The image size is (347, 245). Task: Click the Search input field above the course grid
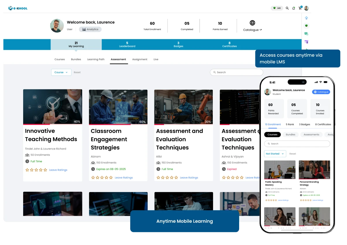236,72
